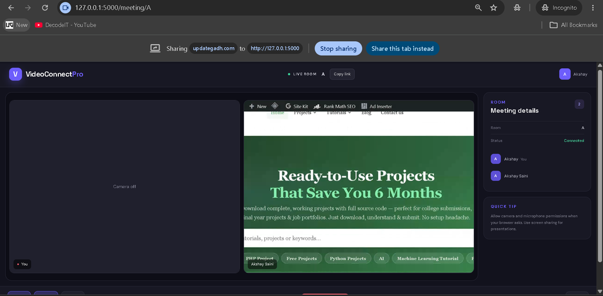Image resolution: width=603 pixels, height=296 pixels.
Task: Click avatar icon next to Akshay You
Action: [x=496, y=159]
